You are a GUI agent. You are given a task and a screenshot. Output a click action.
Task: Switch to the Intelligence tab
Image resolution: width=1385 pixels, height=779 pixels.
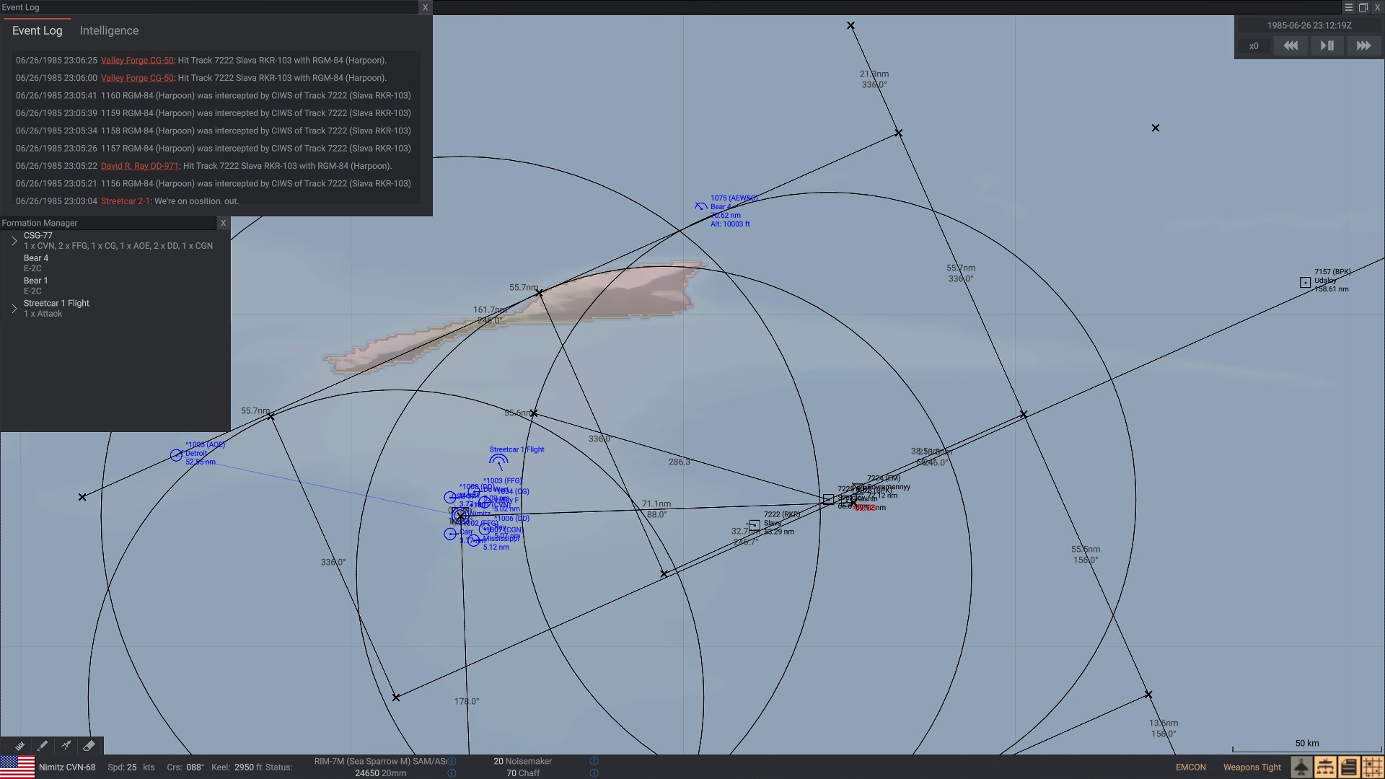[109, 30]
